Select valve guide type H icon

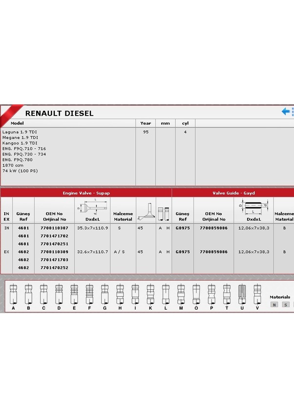(x=120, y=294)
